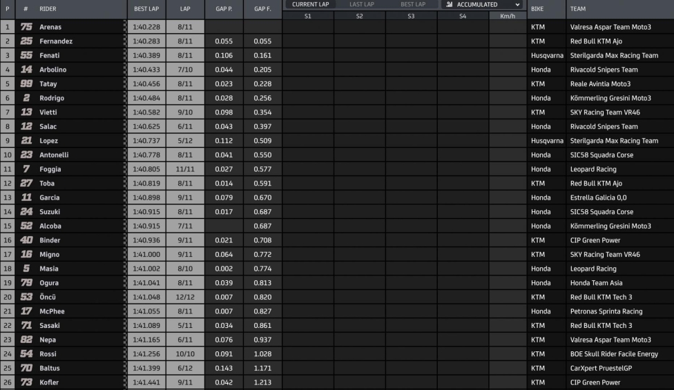Image resolution: width=674 pixels, height=390 pixels.
Task: Click position 10 cell for Antonelli
Action: tap(8, 155)
